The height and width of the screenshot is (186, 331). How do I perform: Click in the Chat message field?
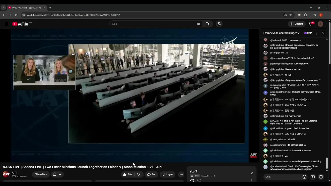[x=282, y=177]
